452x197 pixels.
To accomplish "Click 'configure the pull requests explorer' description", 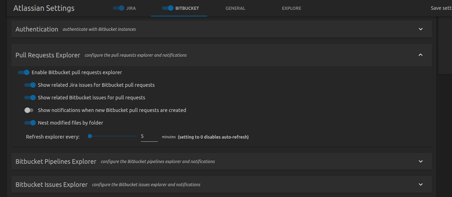I will (x=136, y=55).
